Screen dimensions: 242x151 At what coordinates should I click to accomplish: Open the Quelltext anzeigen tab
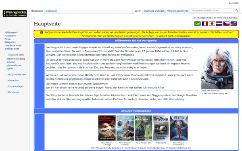click(x=154, y=11)
